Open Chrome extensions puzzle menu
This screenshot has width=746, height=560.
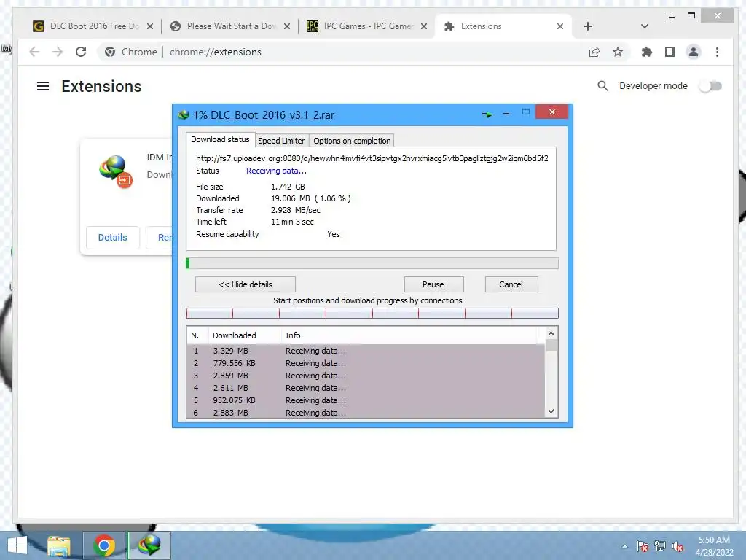pyautogui.click(x=647, y=52)
